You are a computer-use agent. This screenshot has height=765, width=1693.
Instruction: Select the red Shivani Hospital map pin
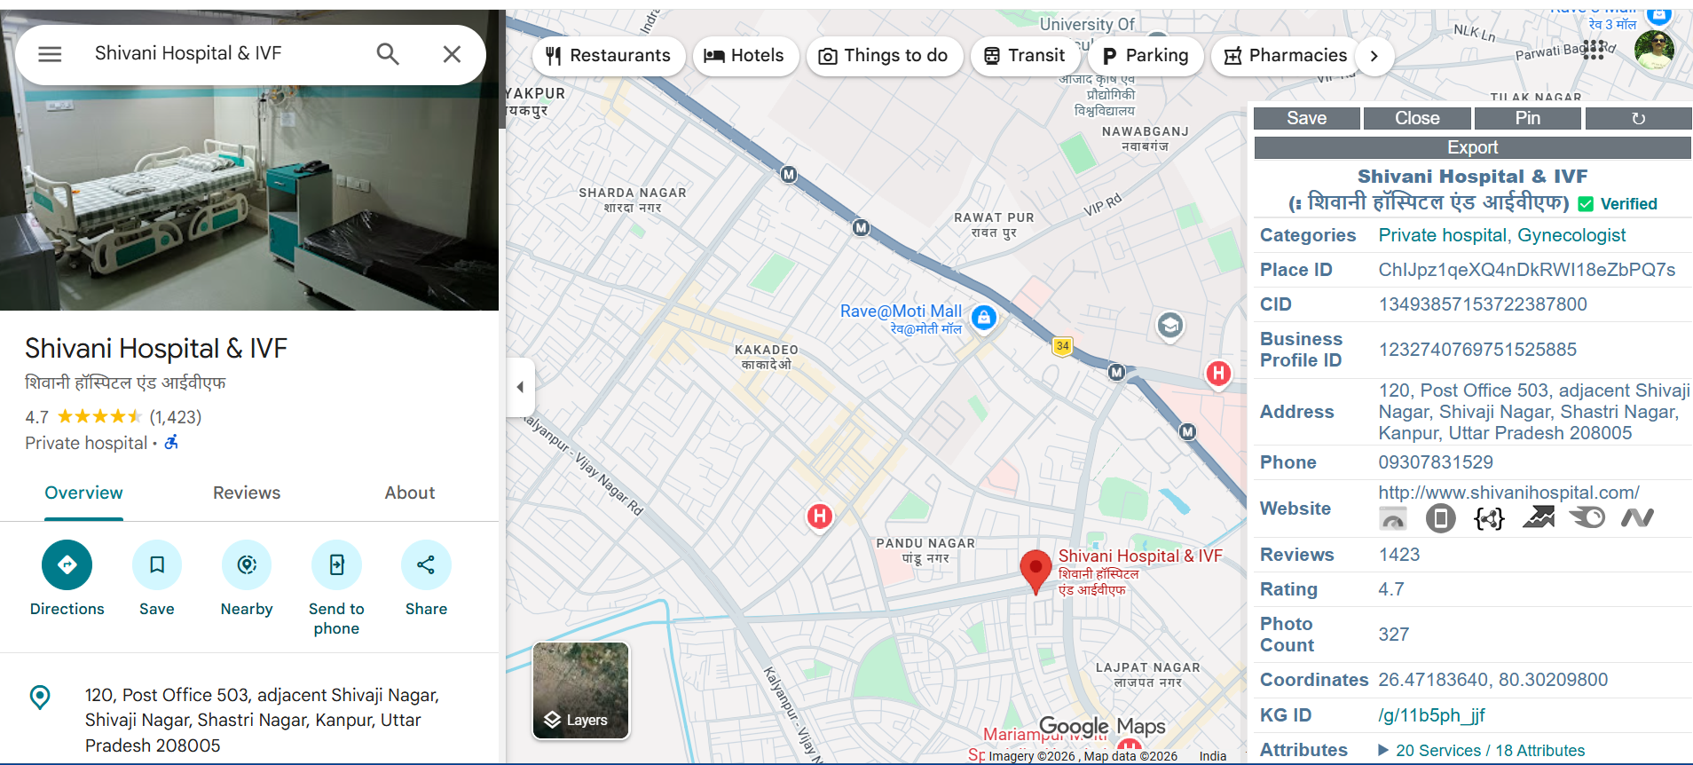pos(1035,571)
